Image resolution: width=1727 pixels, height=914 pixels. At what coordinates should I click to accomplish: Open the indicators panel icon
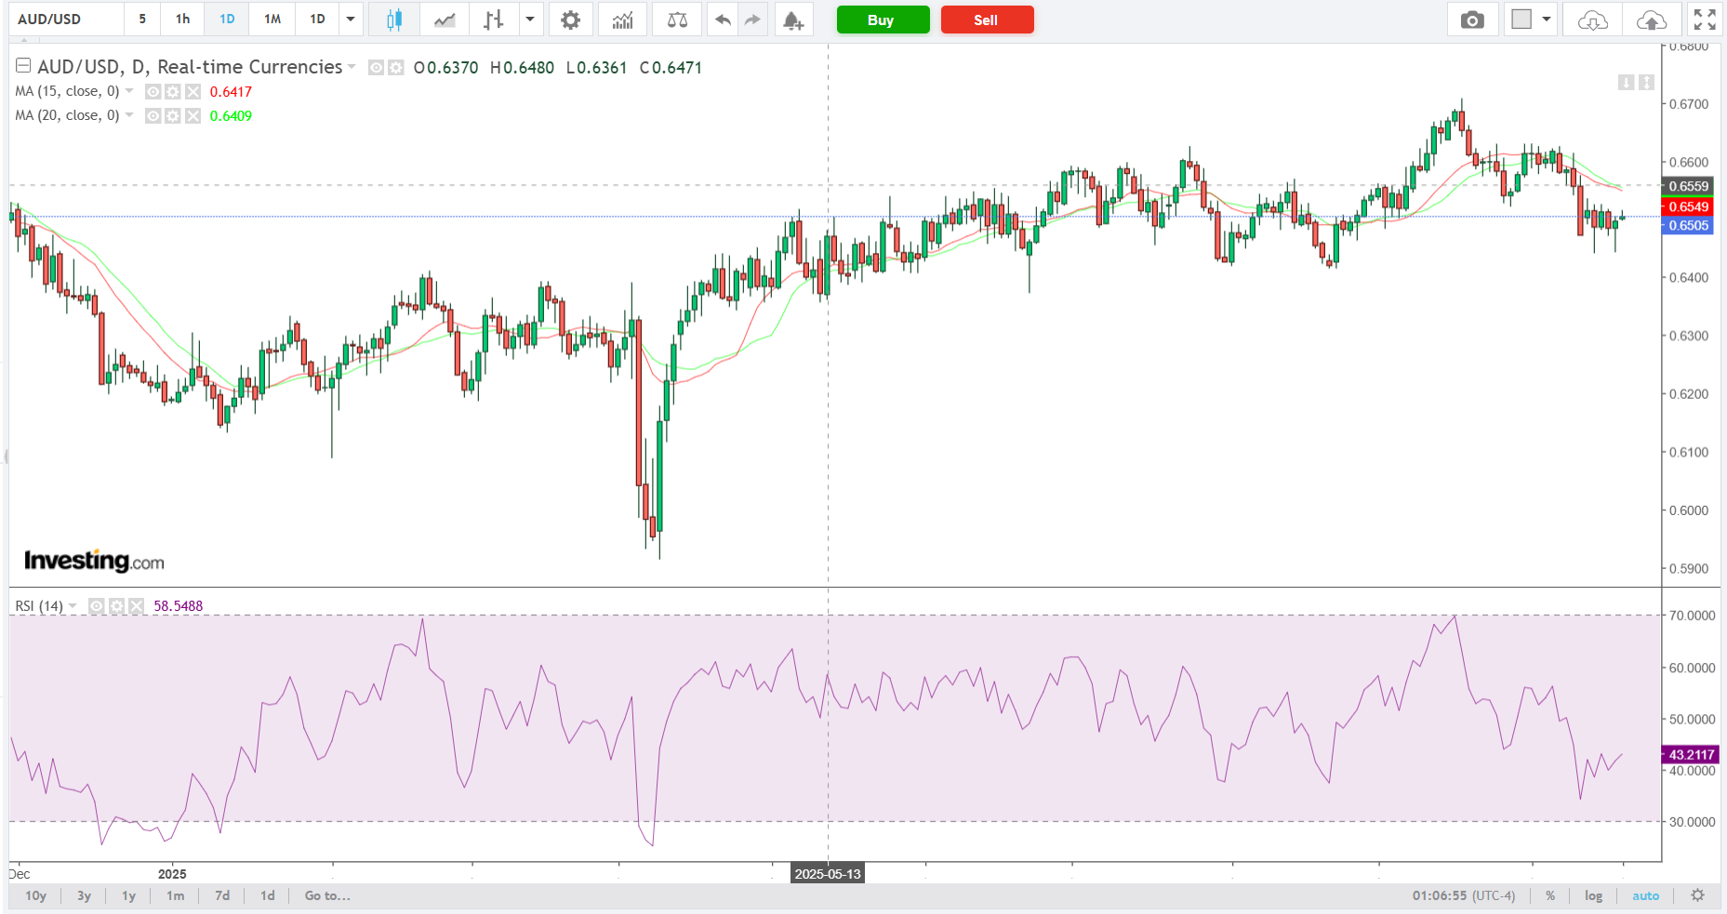[622, 20]
